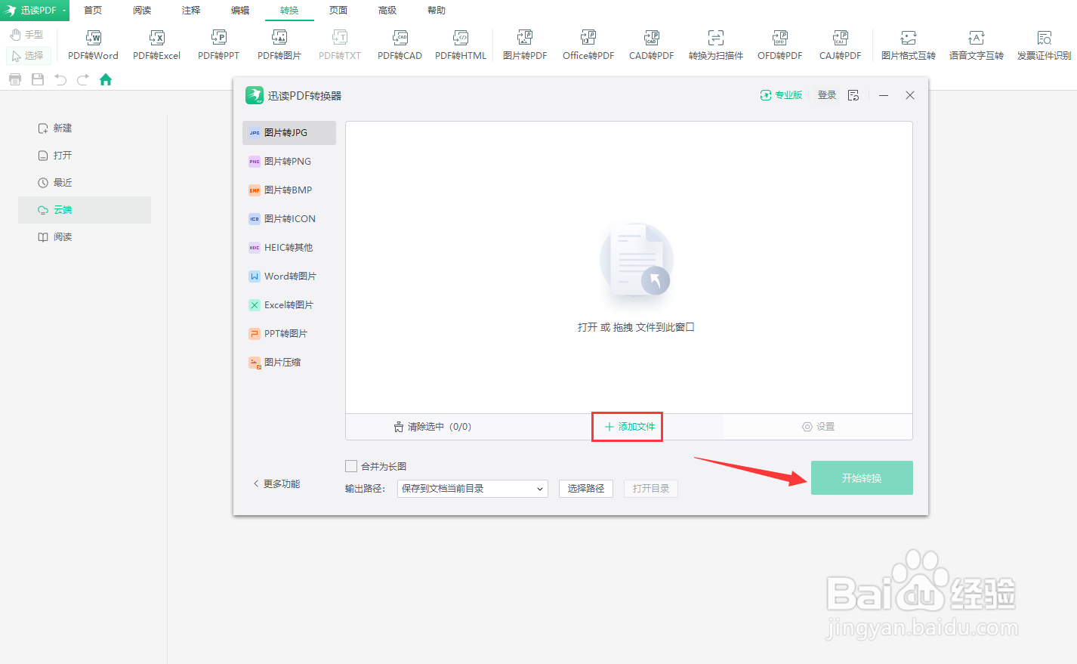Click the 登录 link
Image resolution: width=1077 pixels, height=664 pixels.
[x=827, y=95]
